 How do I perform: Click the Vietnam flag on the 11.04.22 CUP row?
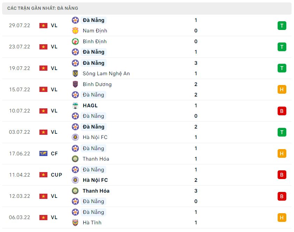(x=43, y=175)
